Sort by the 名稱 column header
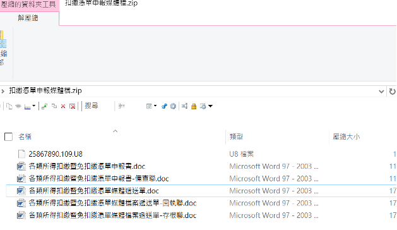 tap(25, 136)
